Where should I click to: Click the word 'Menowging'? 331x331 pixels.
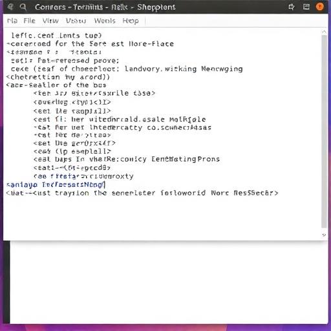[222, 69]
